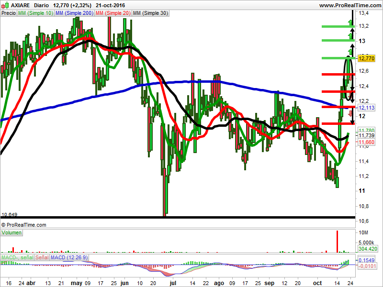This screenshot has width=383, height=287.
Task: Click the 13,2 price axis label
Action: click(363, 26)
